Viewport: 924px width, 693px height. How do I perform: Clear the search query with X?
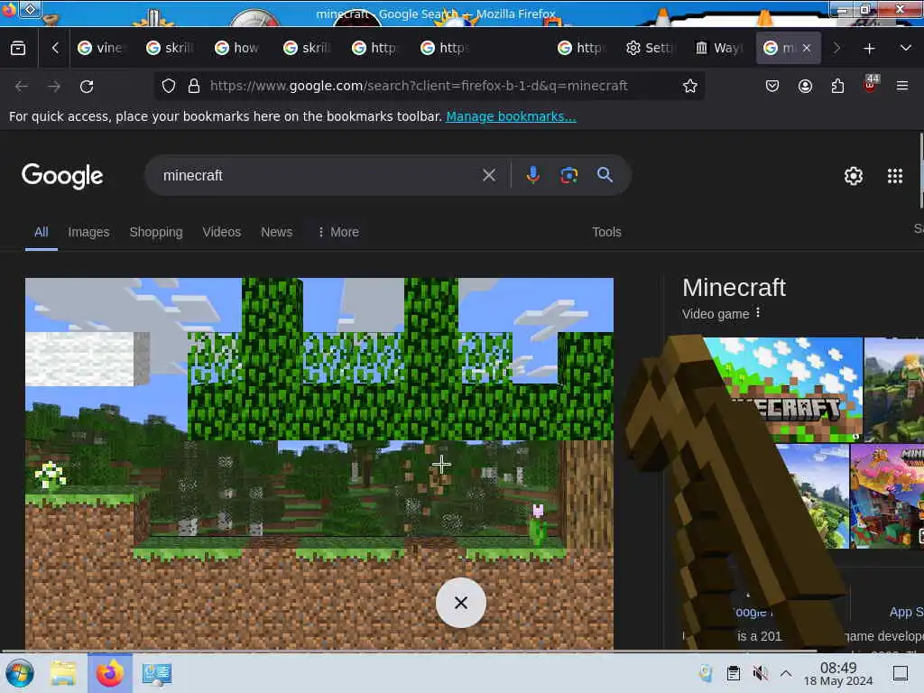pos(489,176)
